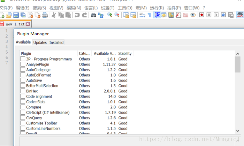244x146 pixels.
Task: Sort by the Cate... column header
Action: tap(84, 53)
